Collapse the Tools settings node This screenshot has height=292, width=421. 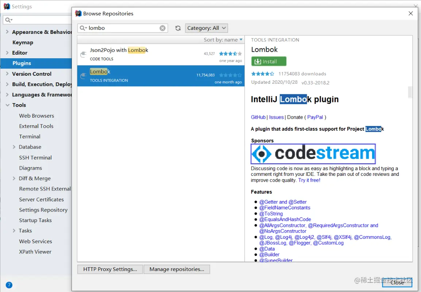tap(7, 105)
